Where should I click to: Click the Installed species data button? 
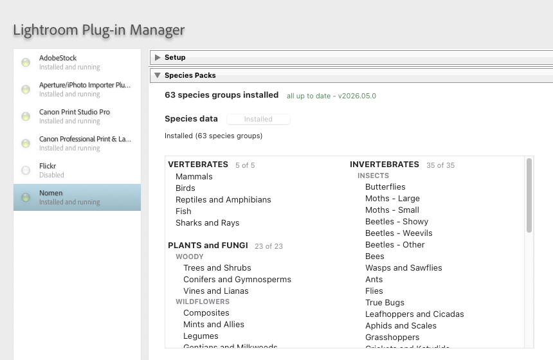[x=258, y=119]
